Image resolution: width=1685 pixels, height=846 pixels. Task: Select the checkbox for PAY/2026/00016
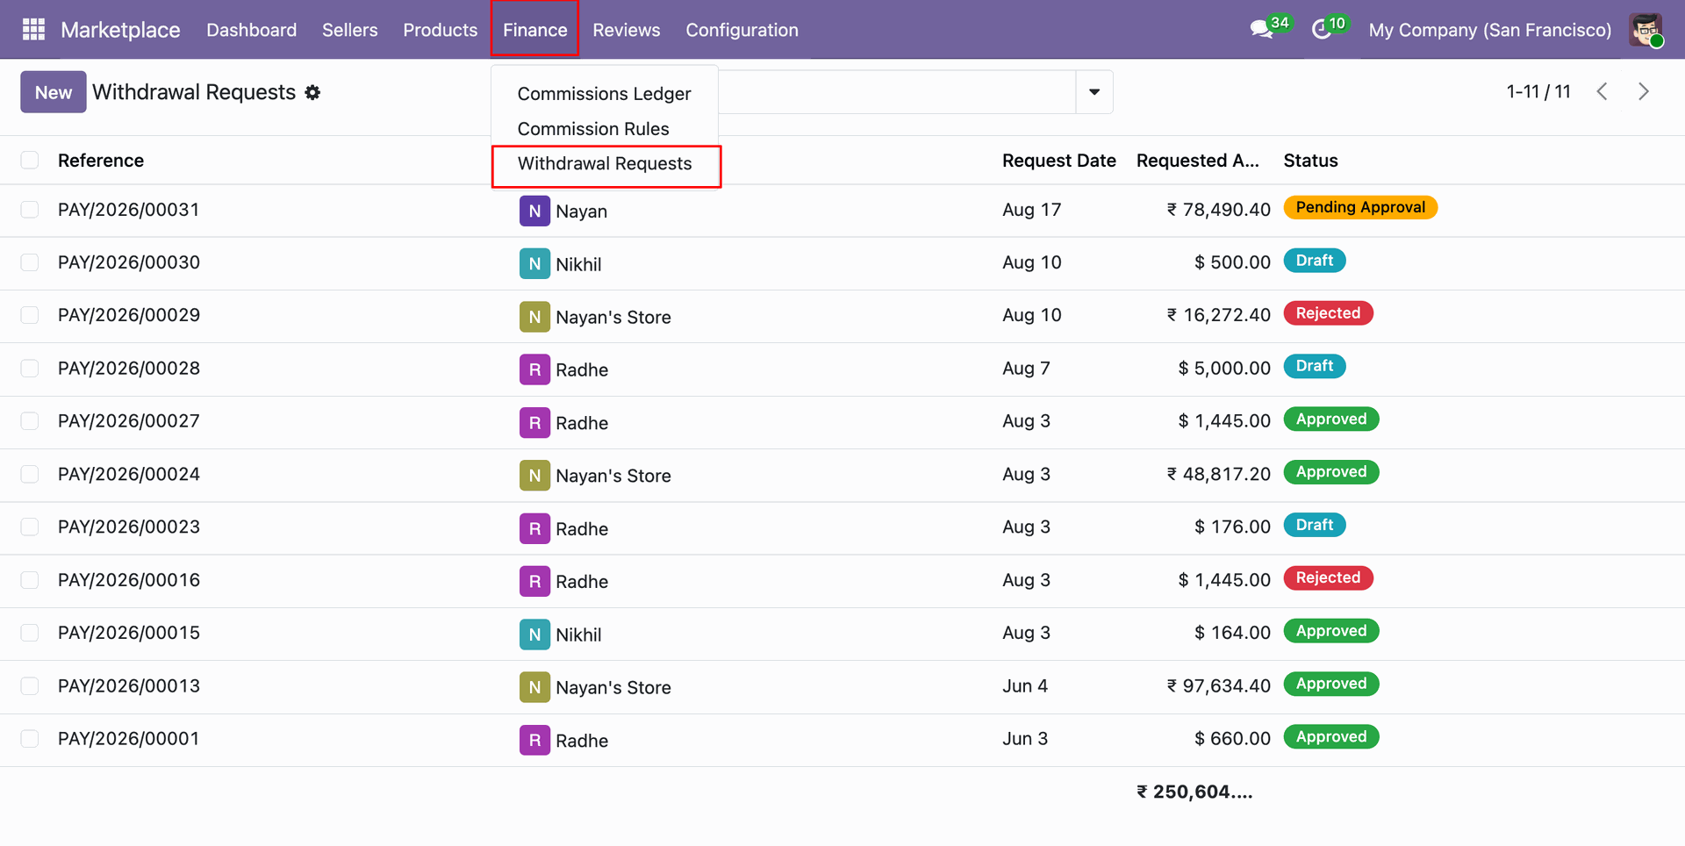[x=30, y=580]
